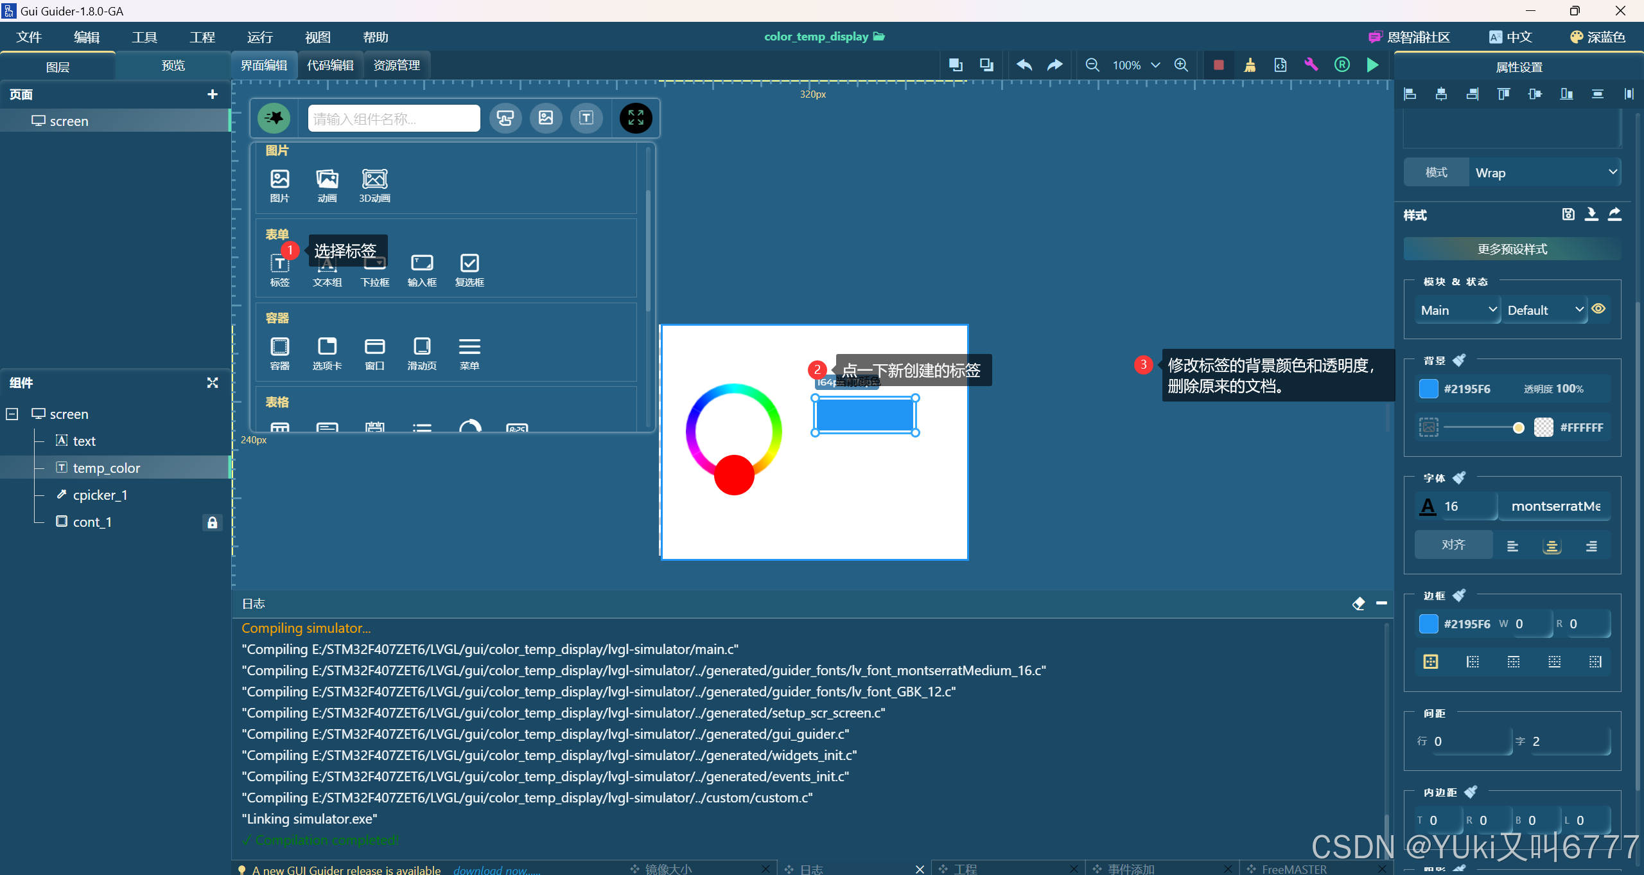Toggle center text alignment under 对齐

pos(1553,545)
